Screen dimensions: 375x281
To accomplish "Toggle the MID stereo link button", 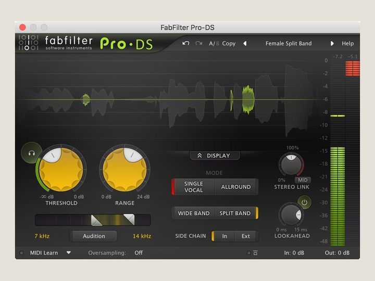I will (x=303, y=180).
